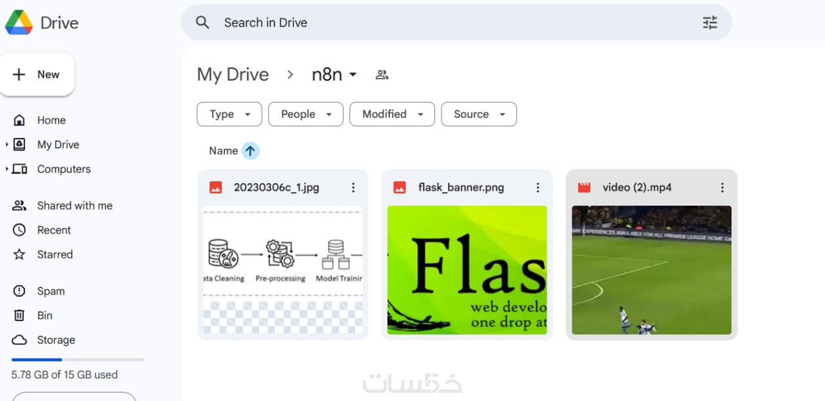Open more actions for 20230306c_1.jpg

coord(353,188)
